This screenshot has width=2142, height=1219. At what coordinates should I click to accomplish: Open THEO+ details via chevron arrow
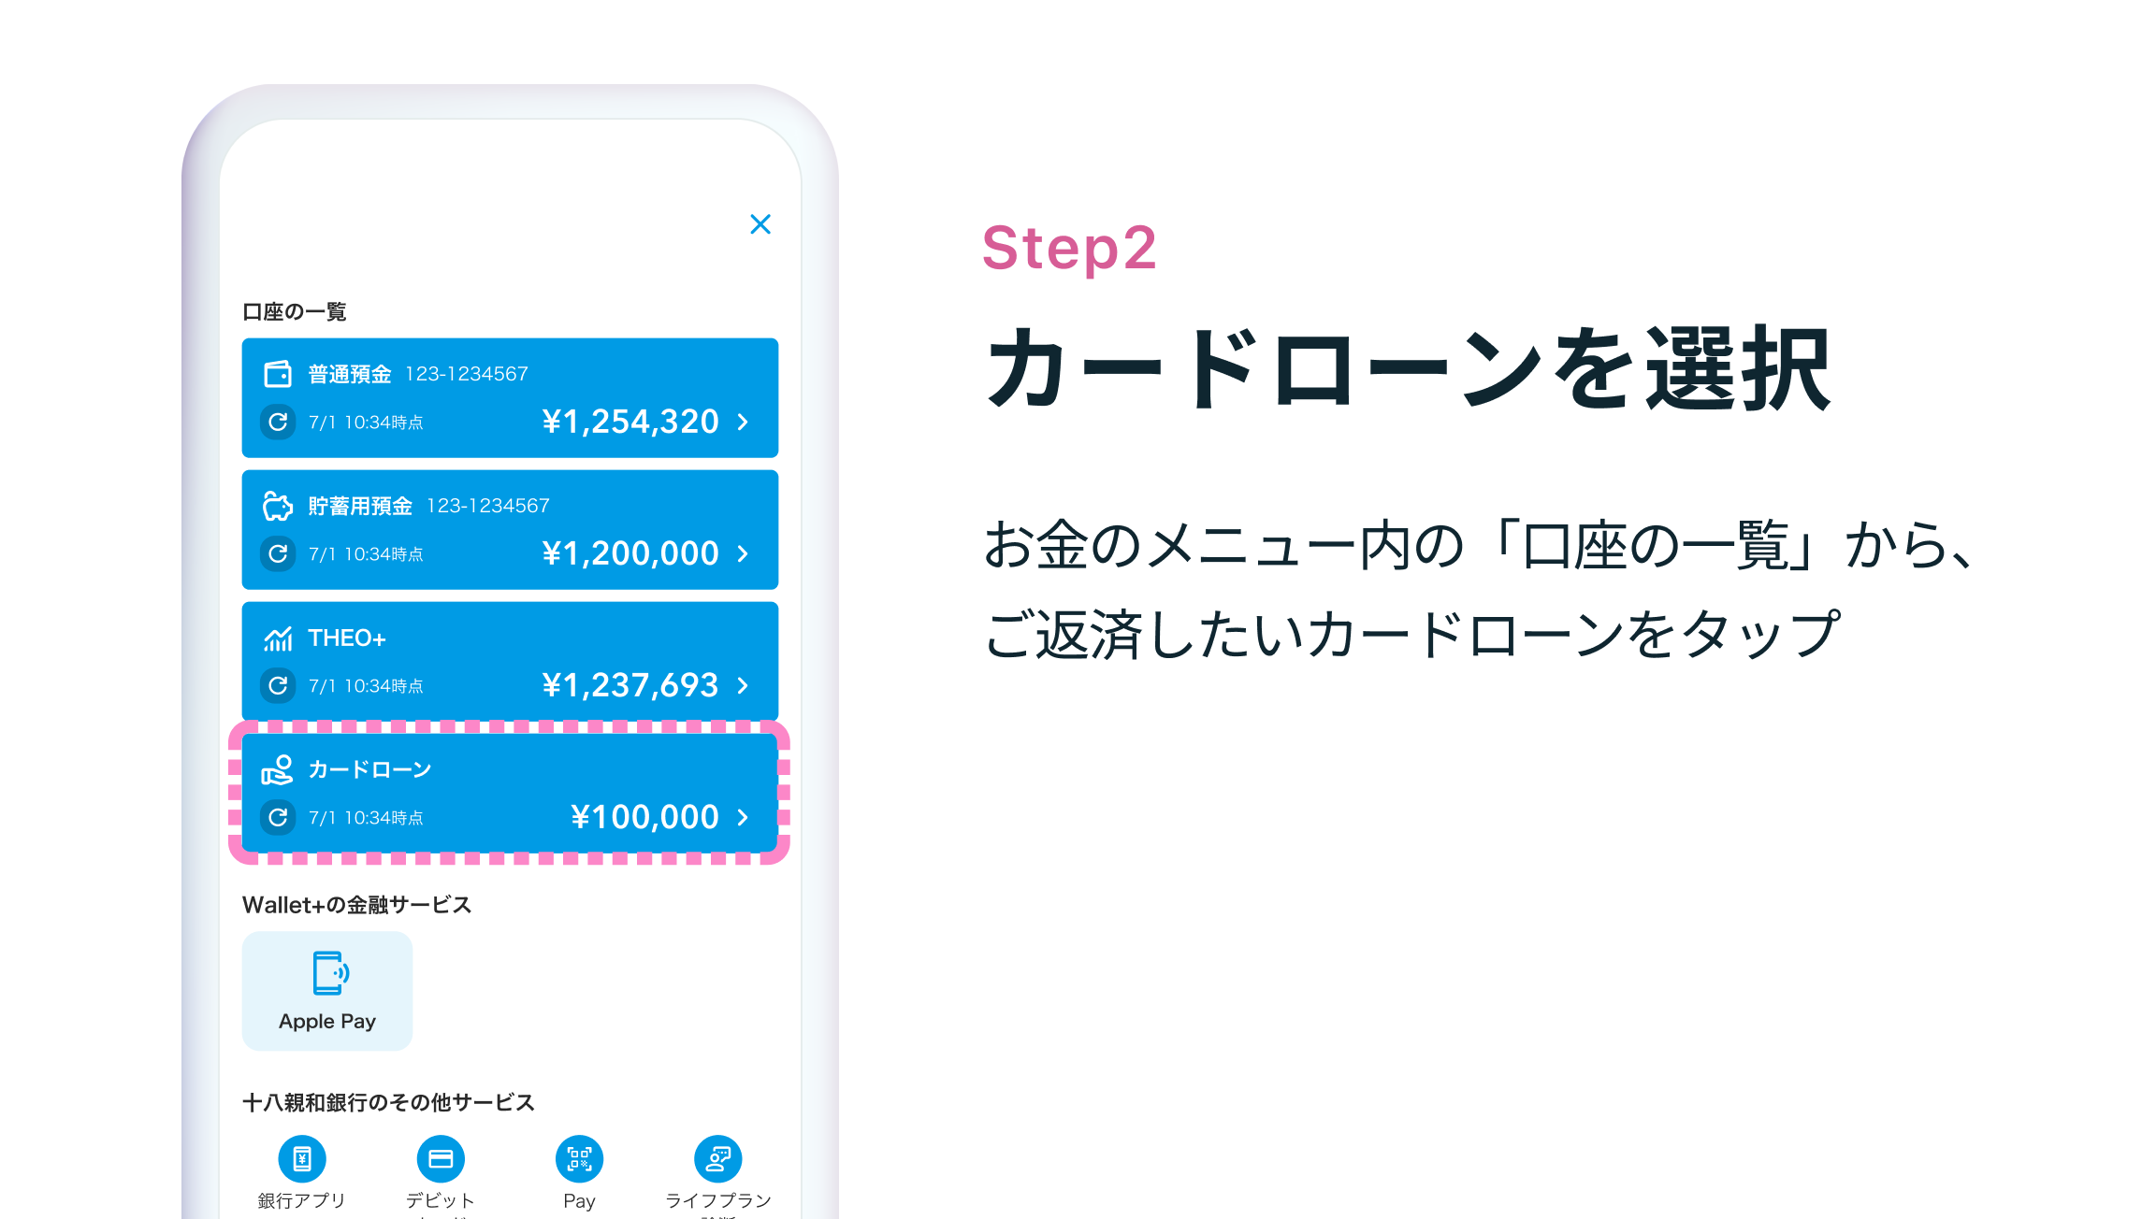(x=743, y=686)
